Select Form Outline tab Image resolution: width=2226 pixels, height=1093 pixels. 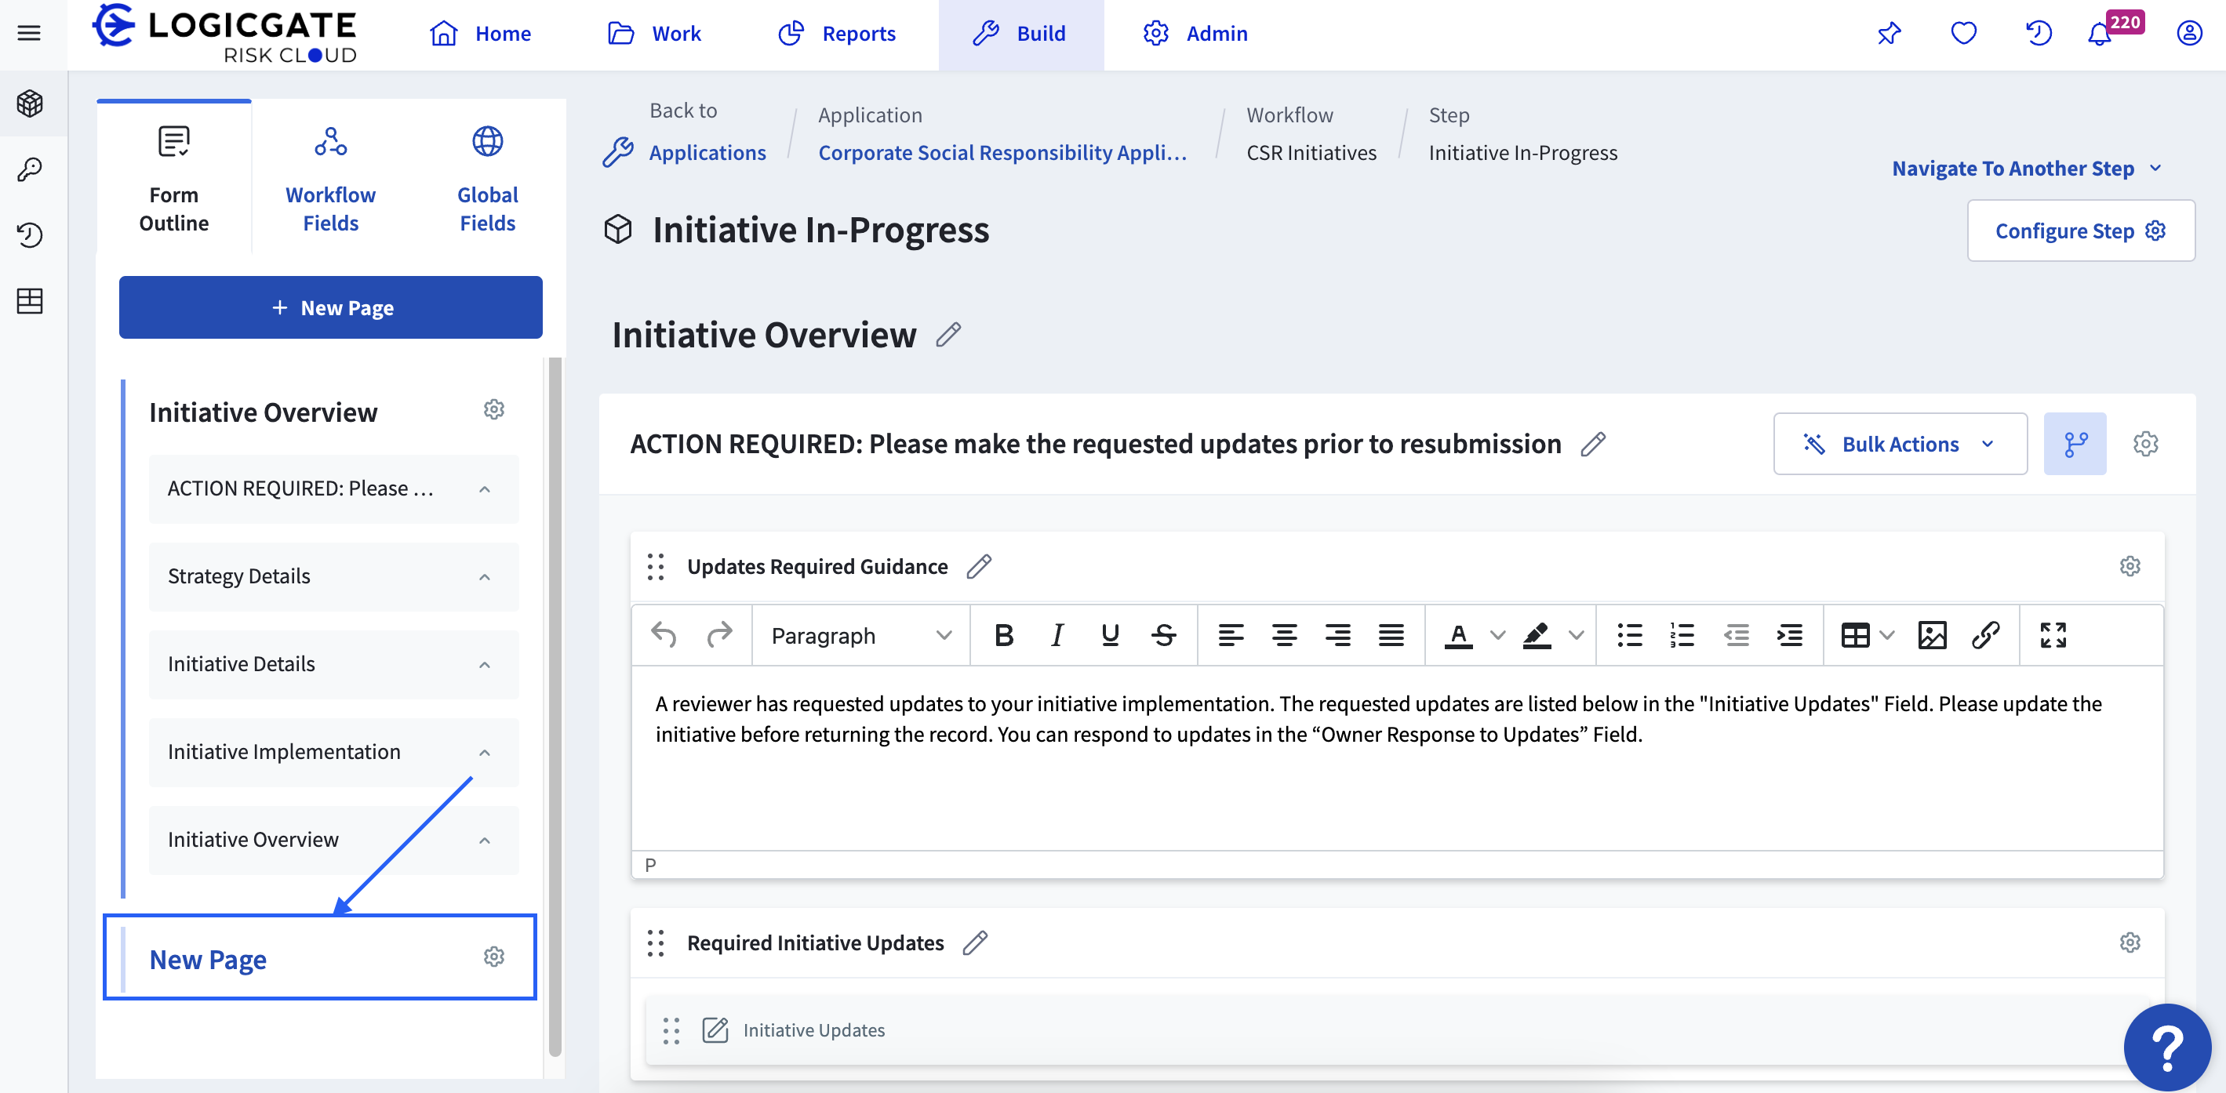(173, 178)
